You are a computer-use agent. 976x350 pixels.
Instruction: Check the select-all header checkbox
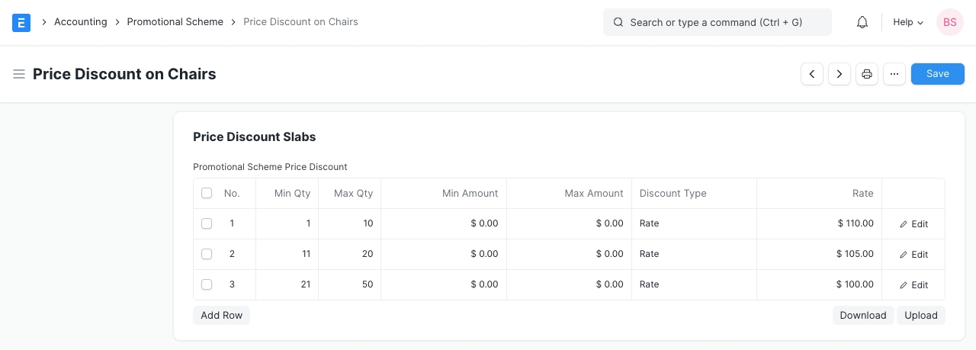(207, 193)
